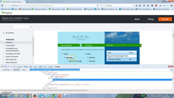Collapse the Zanzibar node arrow in Travel Packages
This screenshot has height=98, width=174.
click(x=65, y=57)
